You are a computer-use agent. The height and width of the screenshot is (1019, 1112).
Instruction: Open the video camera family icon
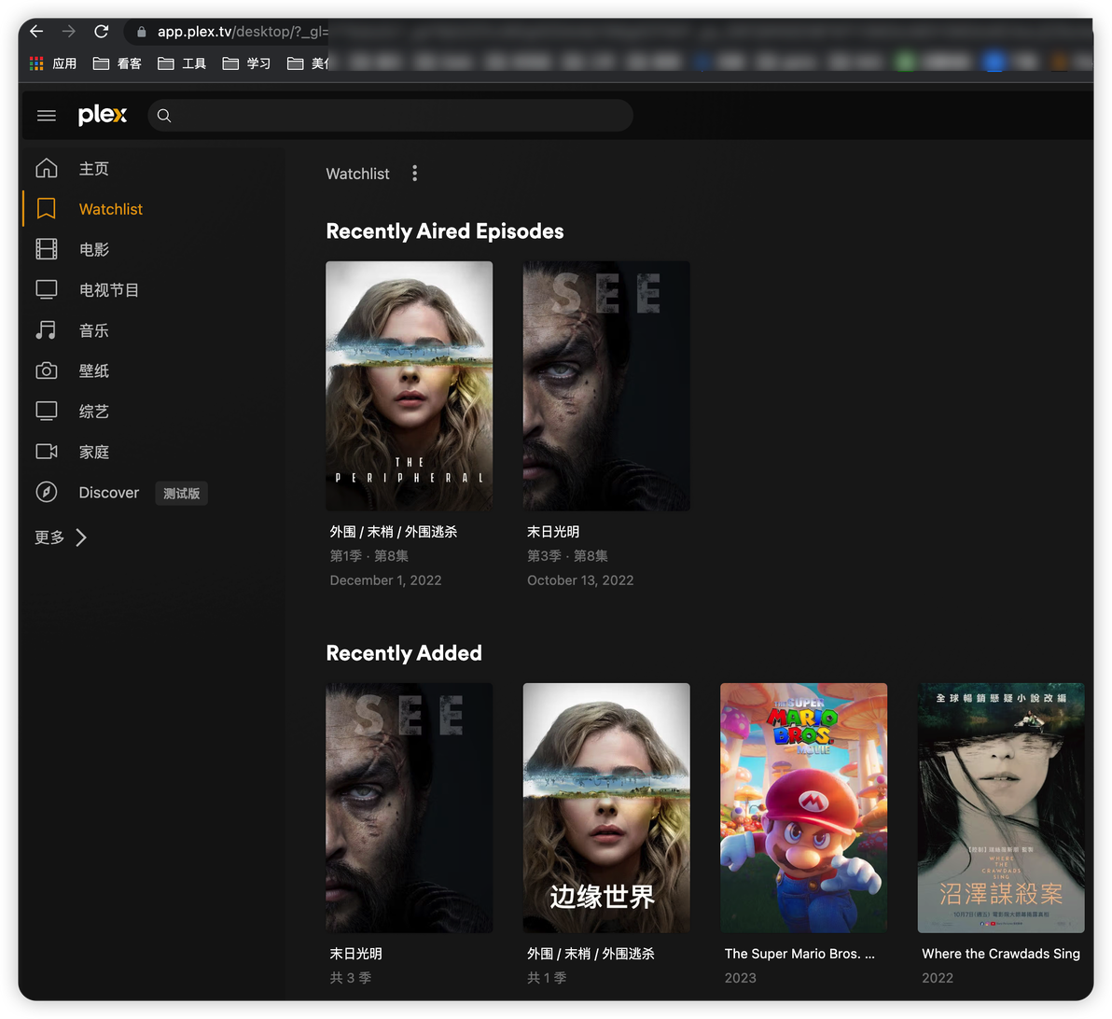point(46,452)
